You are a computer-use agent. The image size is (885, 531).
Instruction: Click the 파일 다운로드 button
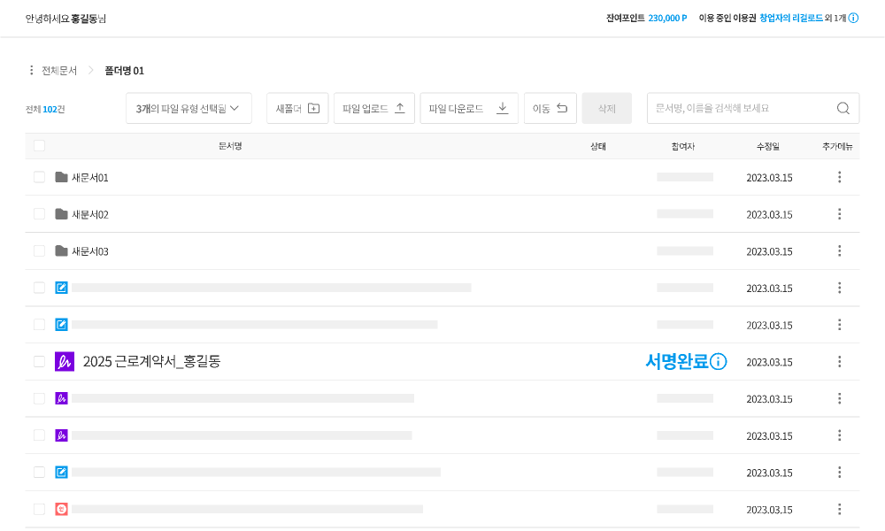coord(469,108)
